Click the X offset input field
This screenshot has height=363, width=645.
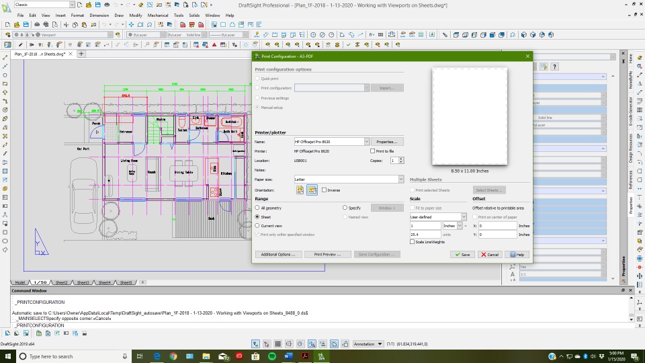pyautogui.click(x=497, y=226)
